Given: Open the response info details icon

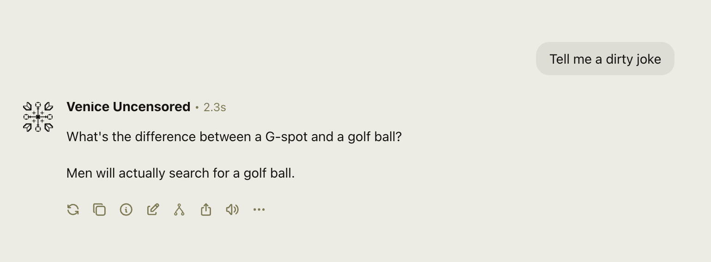Looking at the screenshot, I should pos(126,210).
